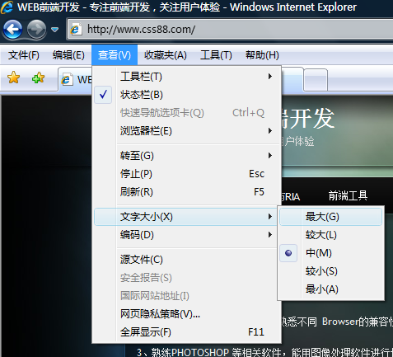Open the small blank new tab

(x=316, y=80)
